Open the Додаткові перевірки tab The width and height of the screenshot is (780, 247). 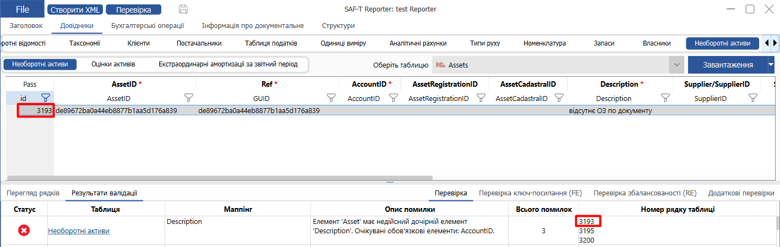pos(741,193)
